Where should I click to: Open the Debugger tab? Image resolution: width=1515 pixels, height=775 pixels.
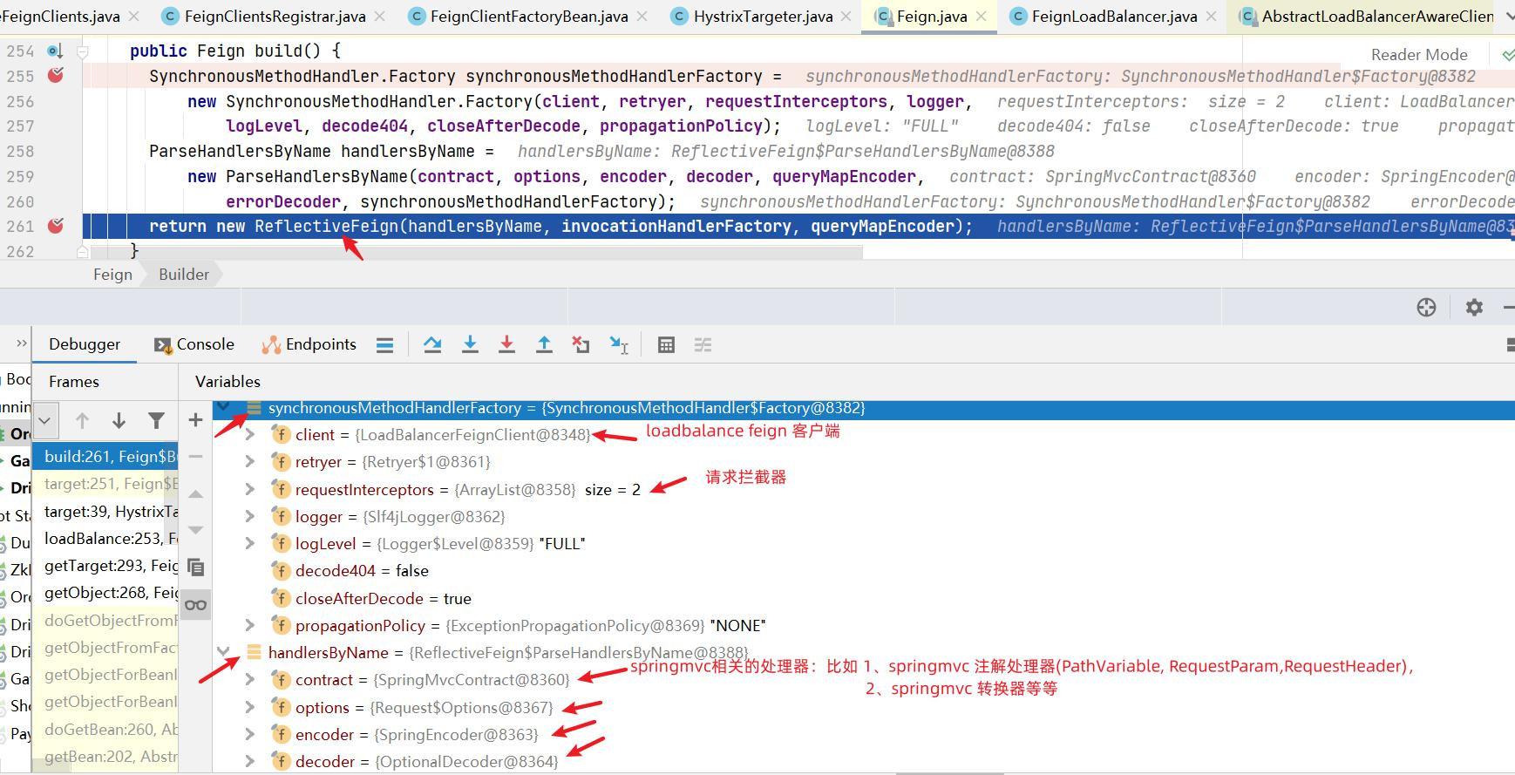point(85,344)
